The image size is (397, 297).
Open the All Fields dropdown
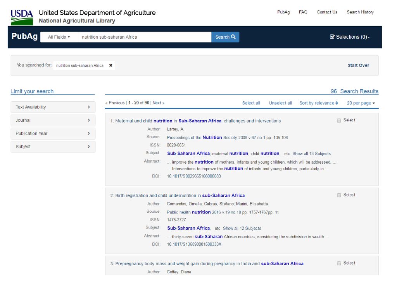59,37
